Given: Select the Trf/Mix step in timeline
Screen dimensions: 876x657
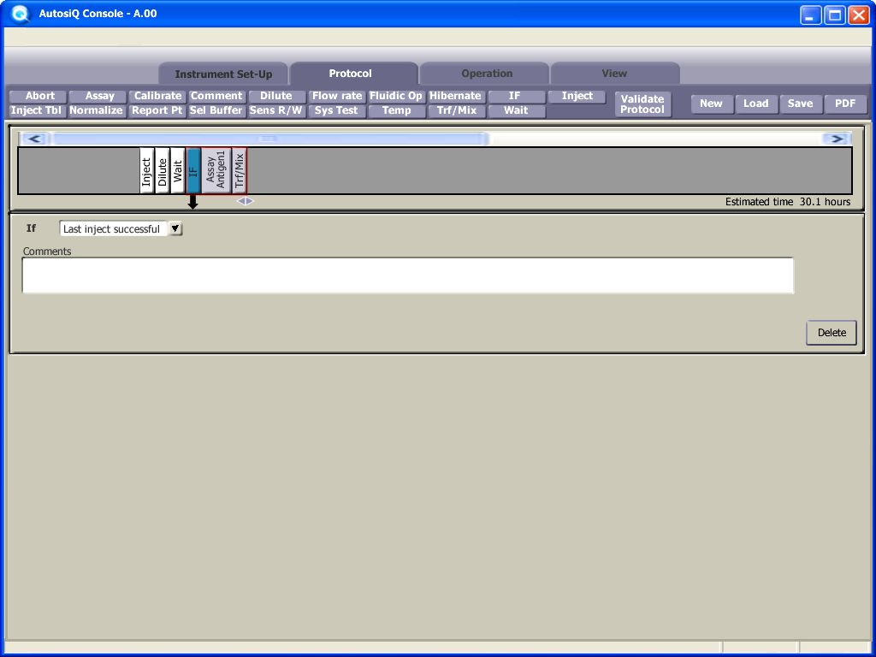Looking at the screenshot, I should click(240, 171).
